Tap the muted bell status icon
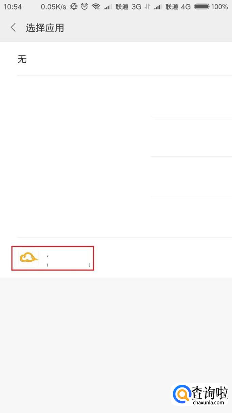The image size is (232, 413). click(73, 6)
